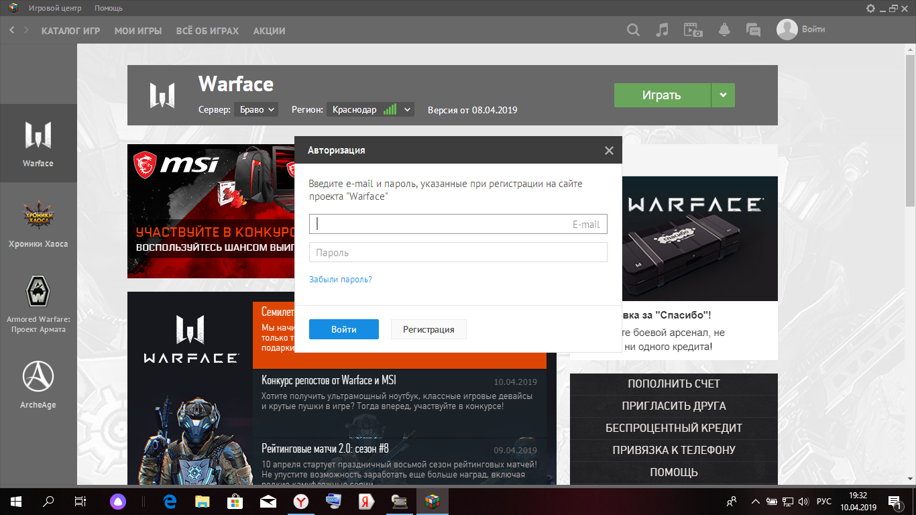Open ПОМОЩЬ link in right panel

674,473
